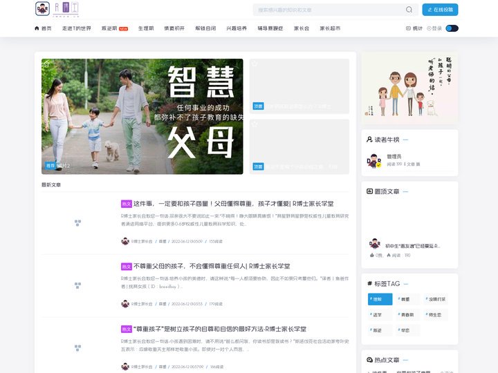Click the author avatar under 不尊重父母的孩子 article
Image resolution: width=498 pixels, height=373 pixels.
point(125,303)
